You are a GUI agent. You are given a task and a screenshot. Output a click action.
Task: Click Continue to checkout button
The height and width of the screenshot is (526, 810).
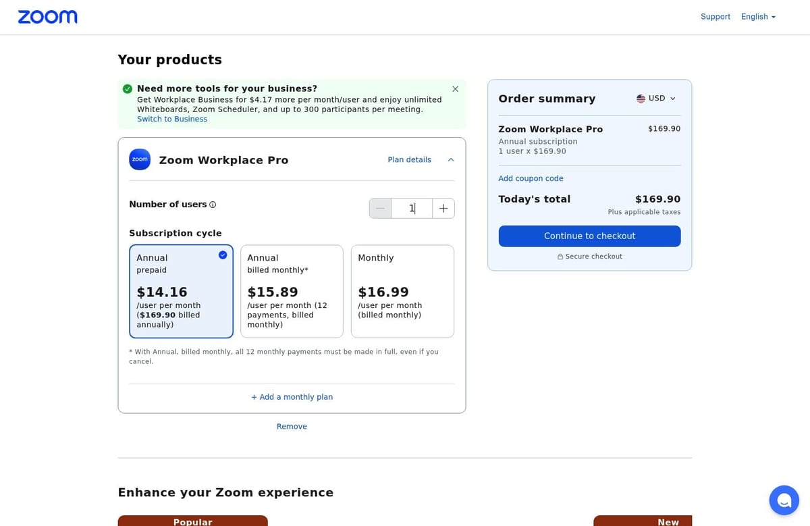click(x=589, y=236)
